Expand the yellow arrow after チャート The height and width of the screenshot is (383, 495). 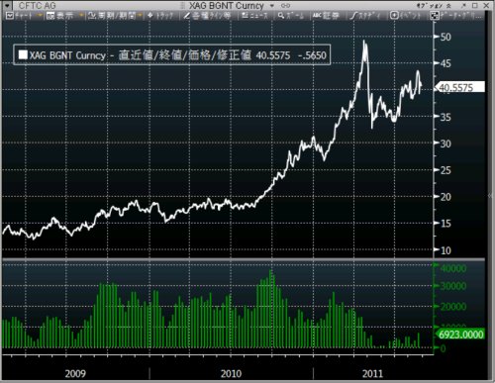[40, 15]
